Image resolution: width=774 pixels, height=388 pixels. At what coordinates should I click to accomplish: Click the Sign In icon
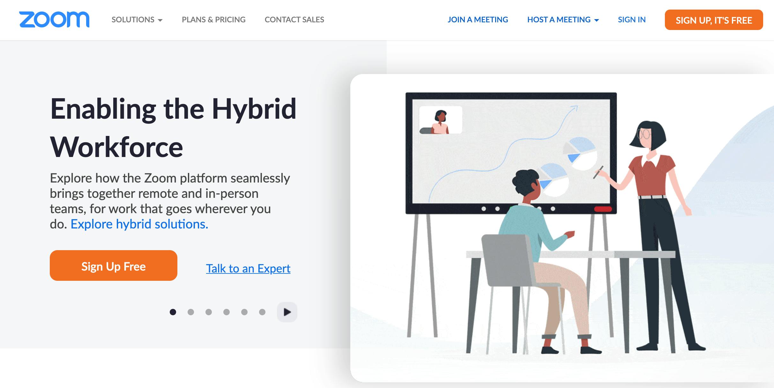click(x=632, y=20)
